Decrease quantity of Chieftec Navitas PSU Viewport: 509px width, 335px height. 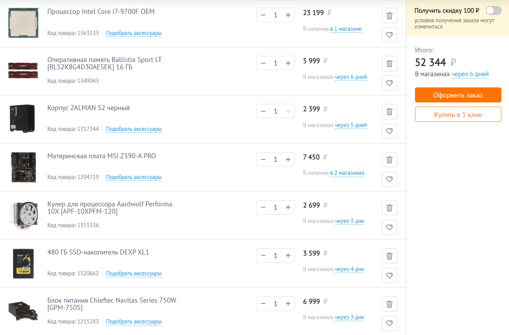pyautogui.click(x=263, y=304)
